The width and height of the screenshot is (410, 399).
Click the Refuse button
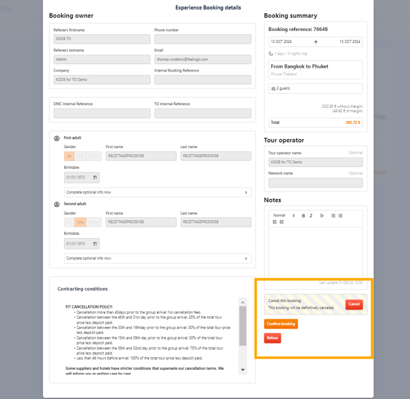(272, 338)
